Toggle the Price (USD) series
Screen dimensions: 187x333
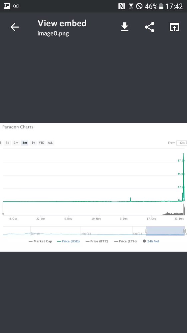68,241
